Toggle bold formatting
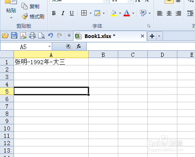195x157 pixels. tap(54, 13)
